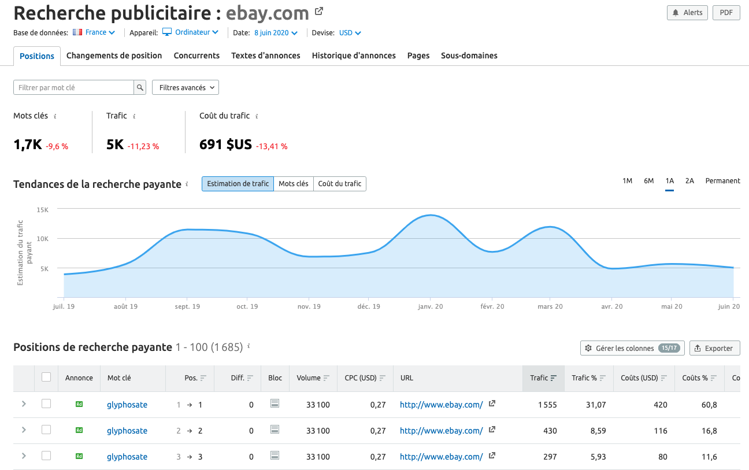Open http://www.ebay.com/ link in second row
Screen dimensions: 749x470
(x=442, y=431)
